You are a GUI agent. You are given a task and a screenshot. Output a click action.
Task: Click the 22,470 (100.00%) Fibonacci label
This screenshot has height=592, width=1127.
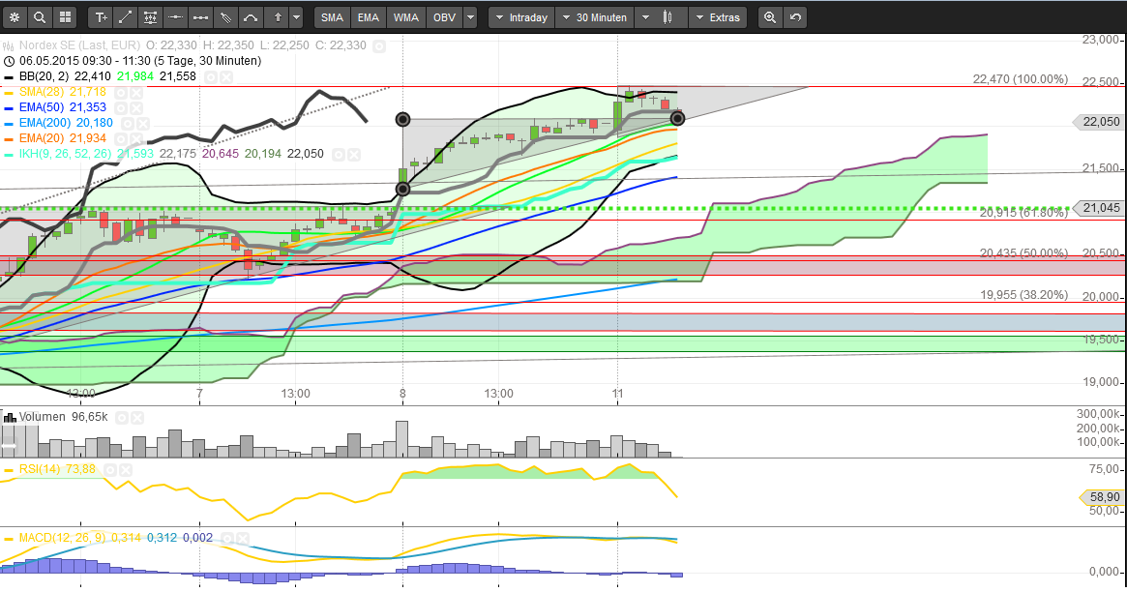tap(1020, 79)
